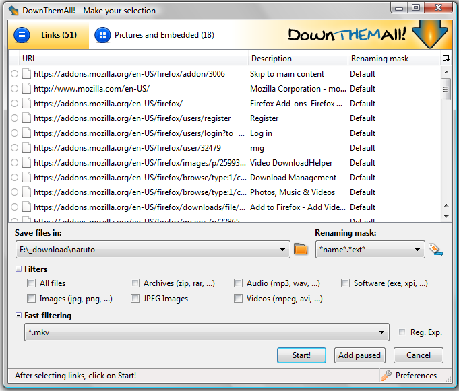Check the Videos (mpeg, avi) filter
This screenshot has height=391, width=459.
click(239, 298)
